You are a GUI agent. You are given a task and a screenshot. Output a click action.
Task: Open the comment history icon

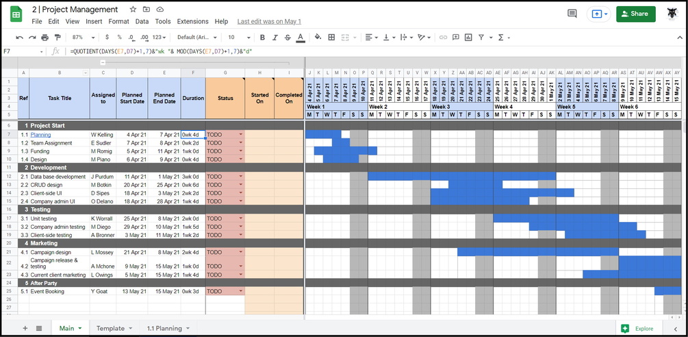click(x=572, y=14)
